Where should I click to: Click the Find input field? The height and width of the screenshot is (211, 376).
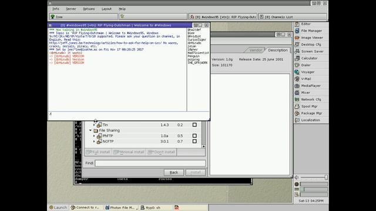tap(150, 163)
